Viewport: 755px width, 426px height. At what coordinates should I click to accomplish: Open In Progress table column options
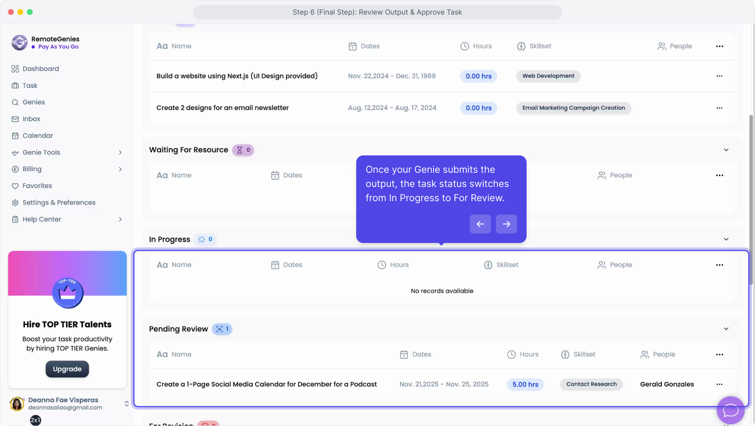tap(719, 265)
